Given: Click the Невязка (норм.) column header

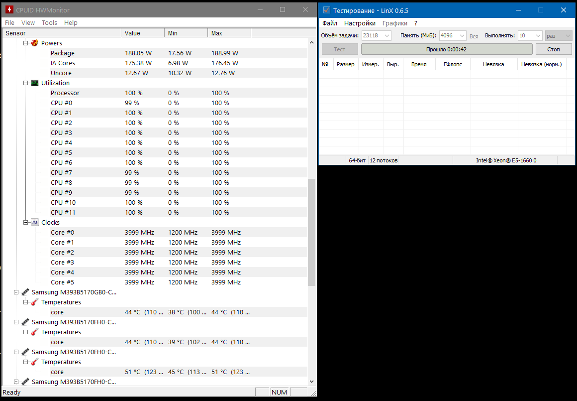Looking at the screenshot, I should pos(541,64).
